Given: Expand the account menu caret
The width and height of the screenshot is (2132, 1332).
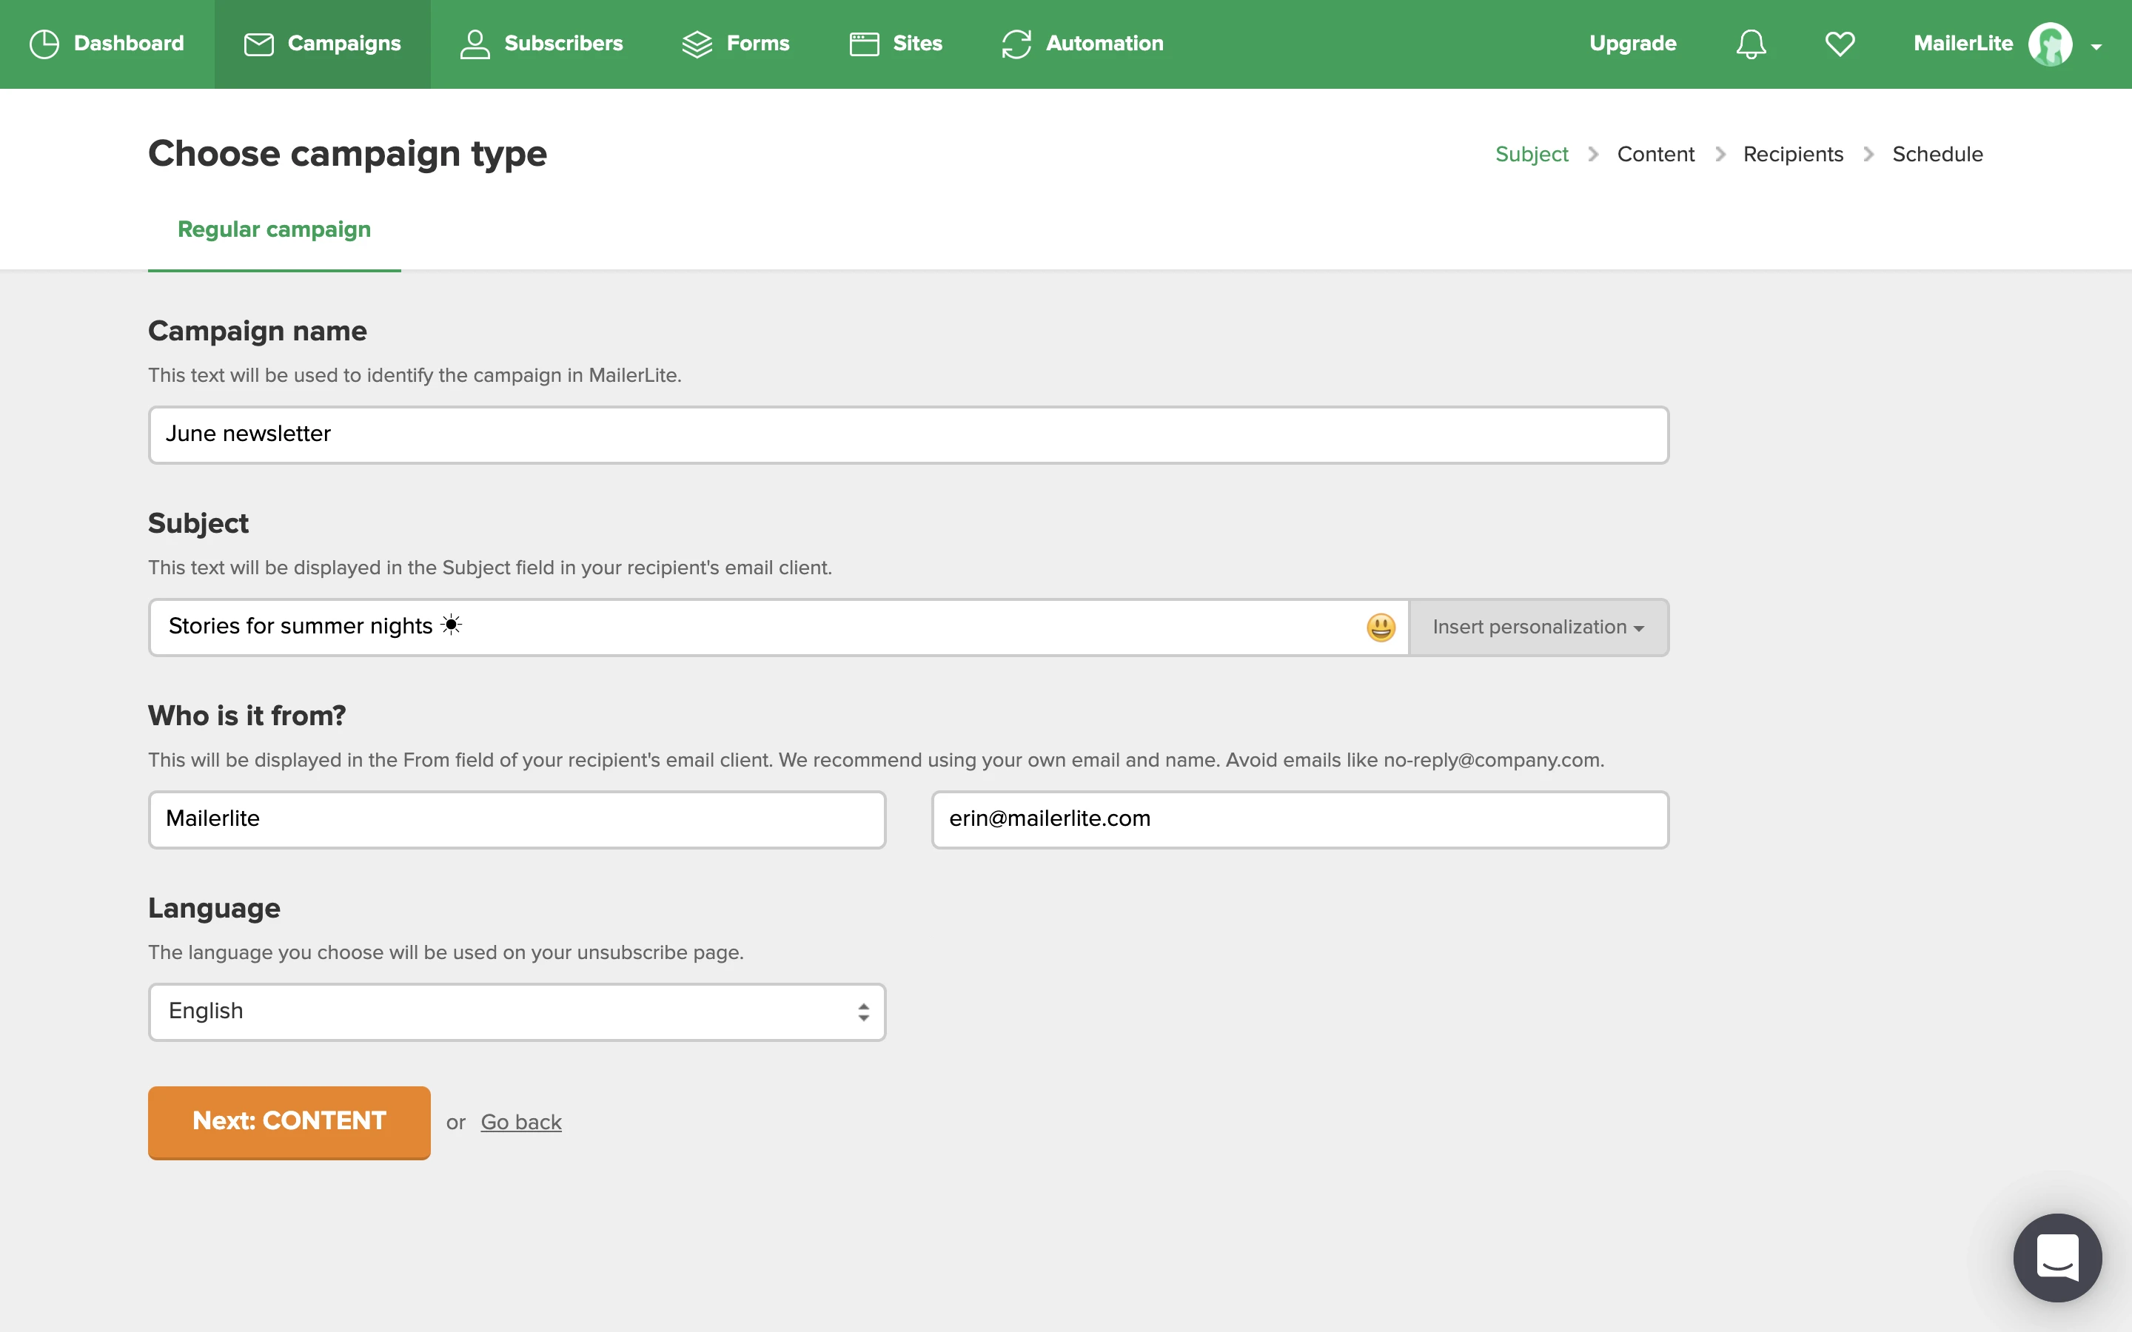Looking at the screenshot, I should (2096, 47).
